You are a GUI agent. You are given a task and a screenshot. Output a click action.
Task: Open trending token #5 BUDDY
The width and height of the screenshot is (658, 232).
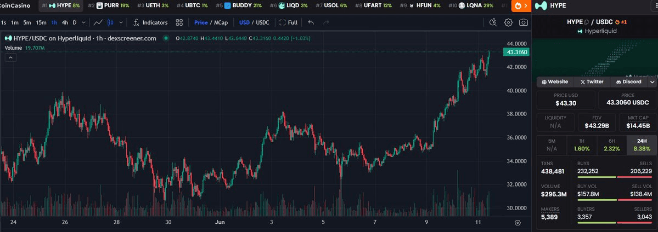[239, 6]
